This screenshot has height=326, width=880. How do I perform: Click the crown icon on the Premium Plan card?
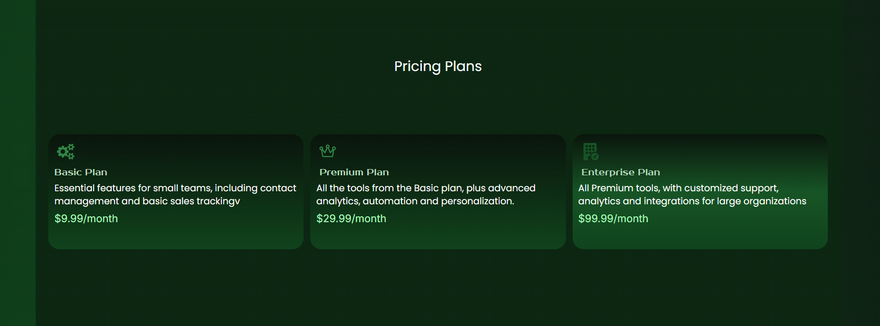(328, 151)
